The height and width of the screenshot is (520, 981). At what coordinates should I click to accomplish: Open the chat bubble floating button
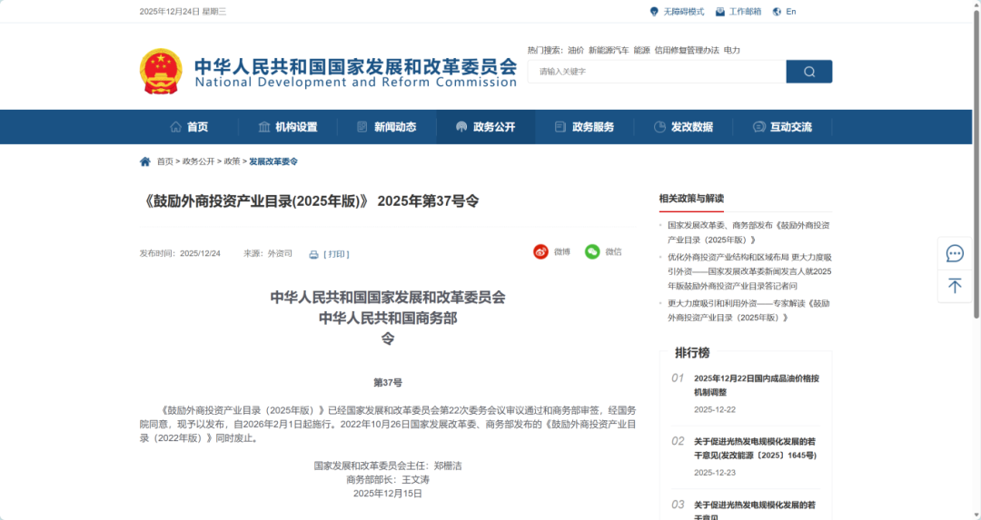coord(955,253)
